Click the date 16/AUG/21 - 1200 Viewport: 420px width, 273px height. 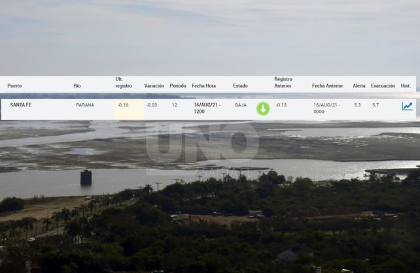(207, 108)
